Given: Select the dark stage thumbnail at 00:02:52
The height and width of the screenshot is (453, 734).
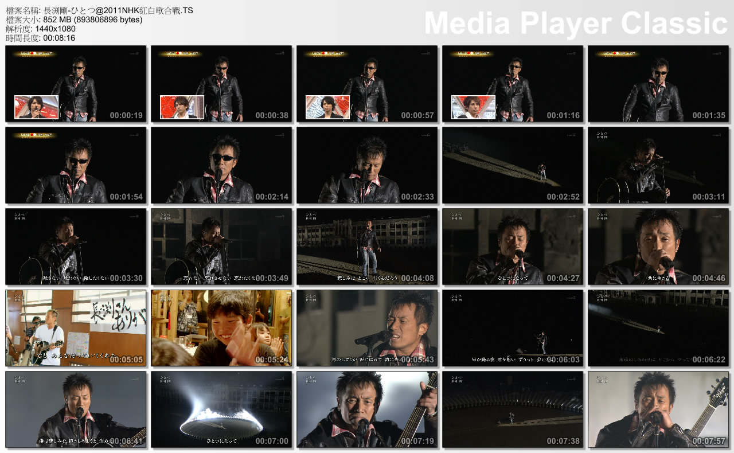Looking at the screenshot, I should (x=513, y=165).
